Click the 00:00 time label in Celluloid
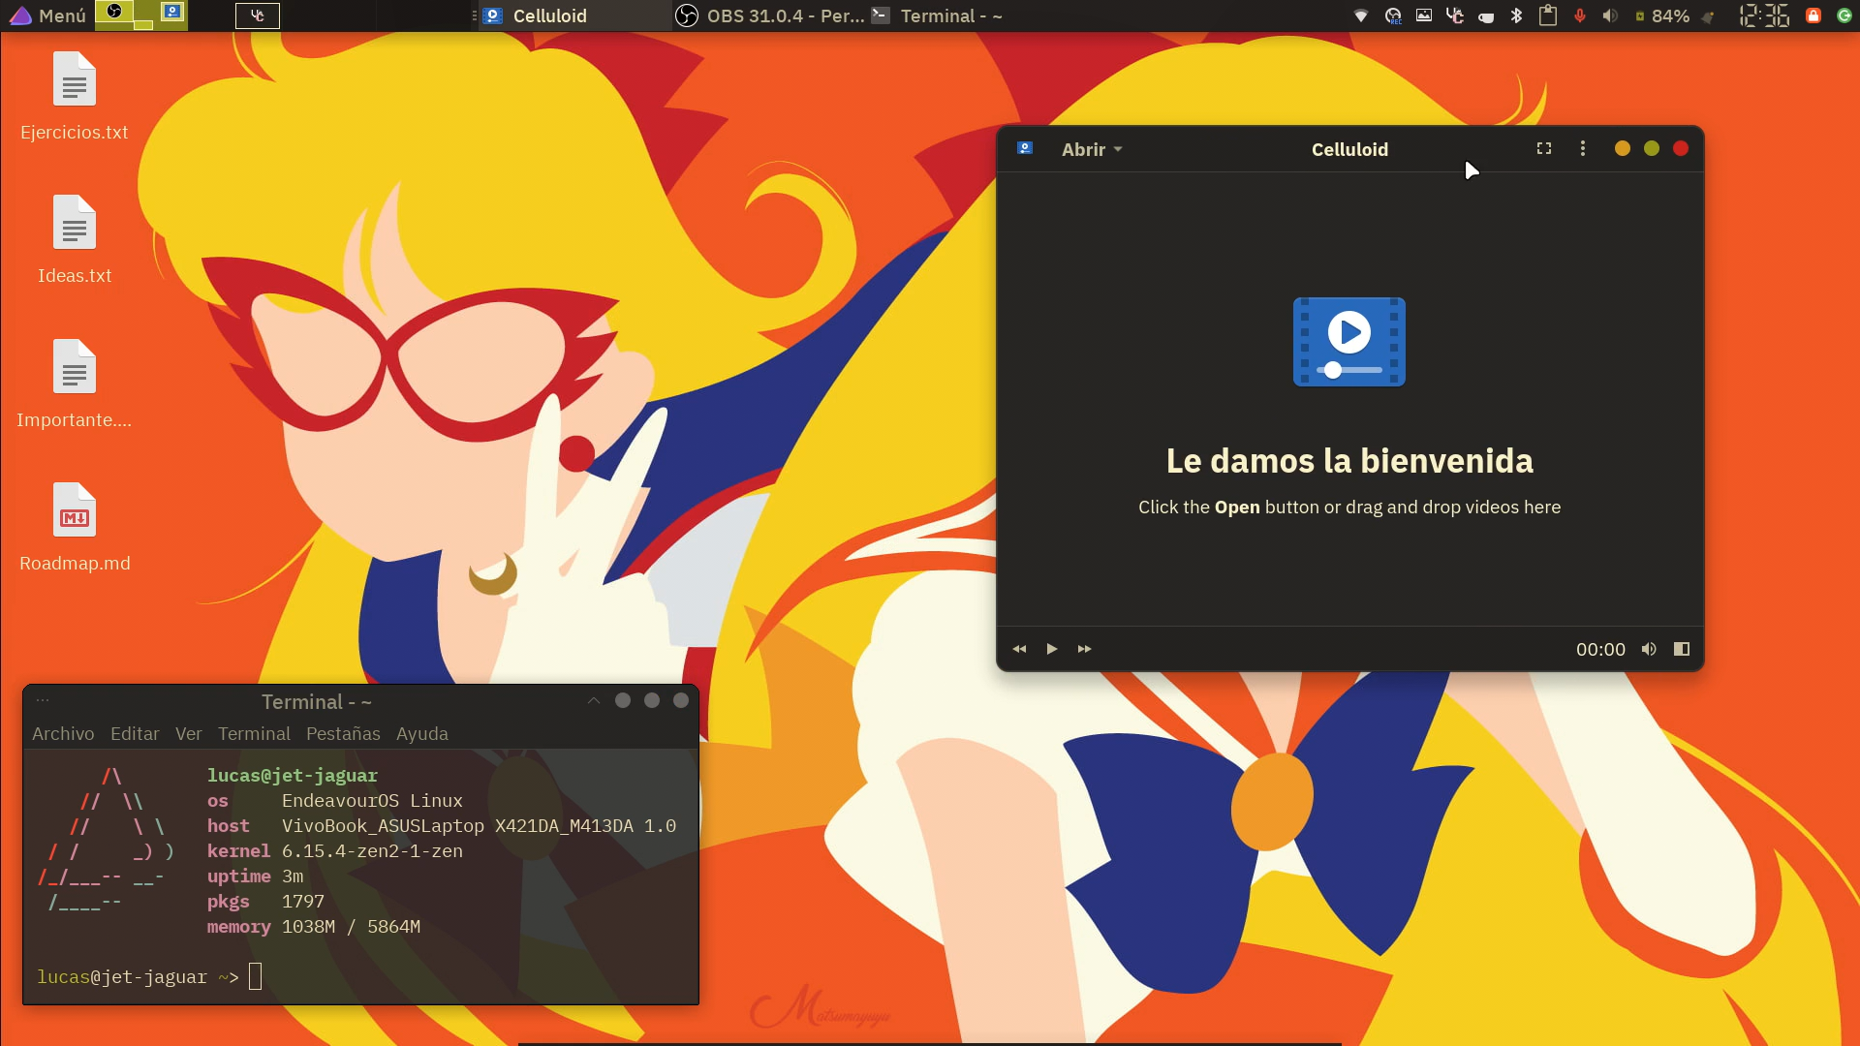This screenshot has width=1860, height=1046. (x=1600, y=649)
